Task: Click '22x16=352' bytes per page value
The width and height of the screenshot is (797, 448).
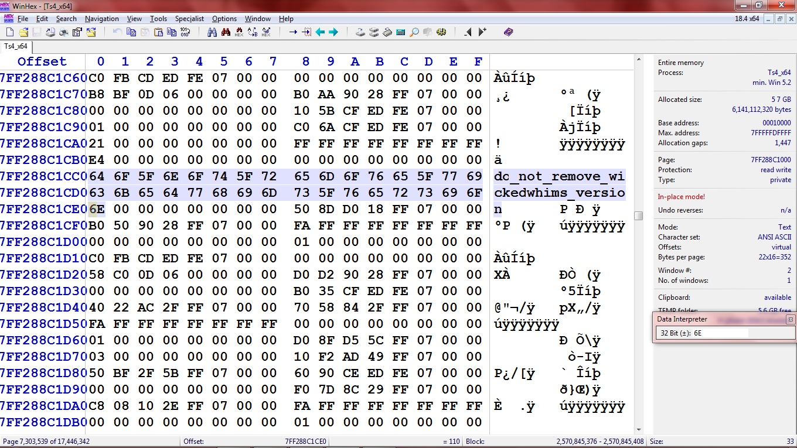Action: click(775, 257)
